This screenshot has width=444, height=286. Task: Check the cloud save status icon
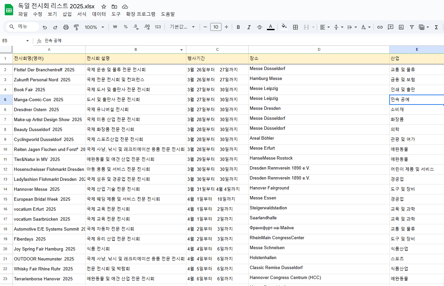point(125,7)
